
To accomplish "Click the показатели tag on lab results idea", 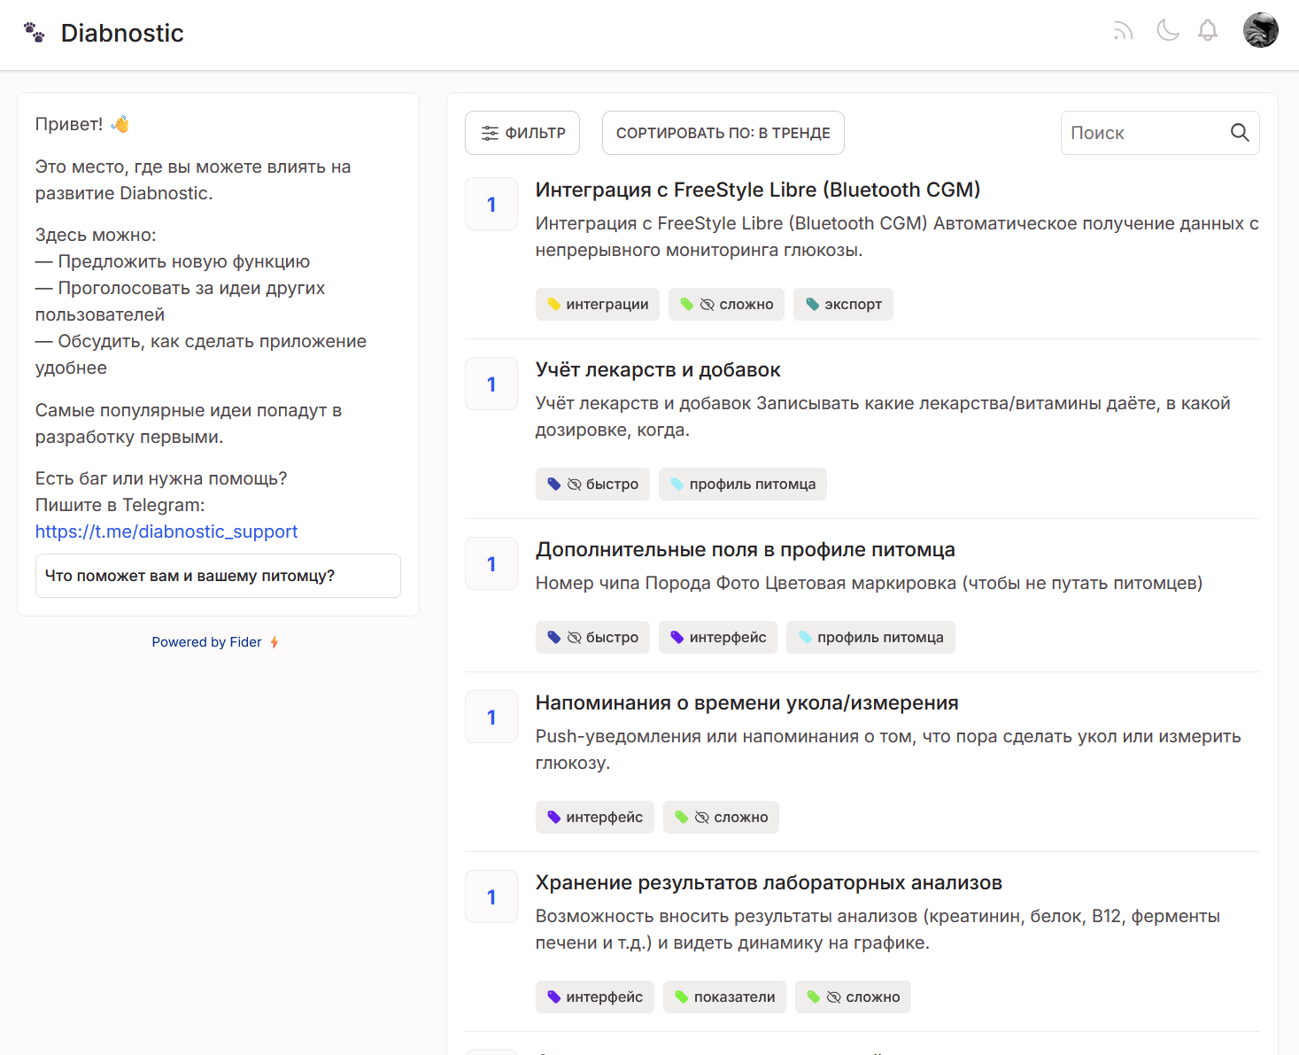I will click(724, 997).
